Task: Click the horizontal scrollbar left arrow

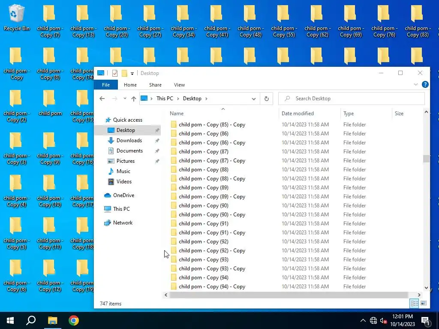Action: (x=166, y=295)
